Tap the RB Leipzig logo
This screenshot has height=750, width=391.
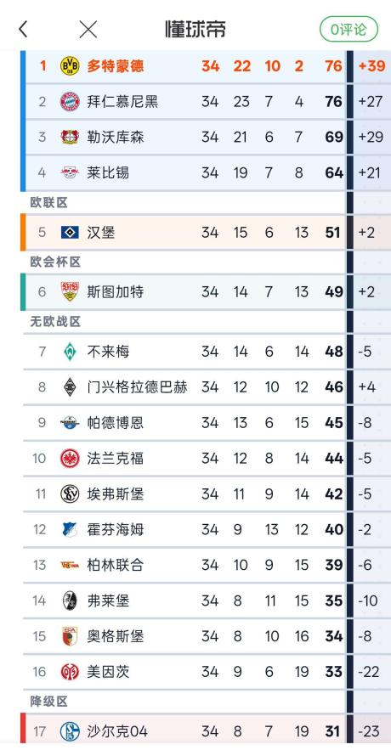tap(70, 172)
